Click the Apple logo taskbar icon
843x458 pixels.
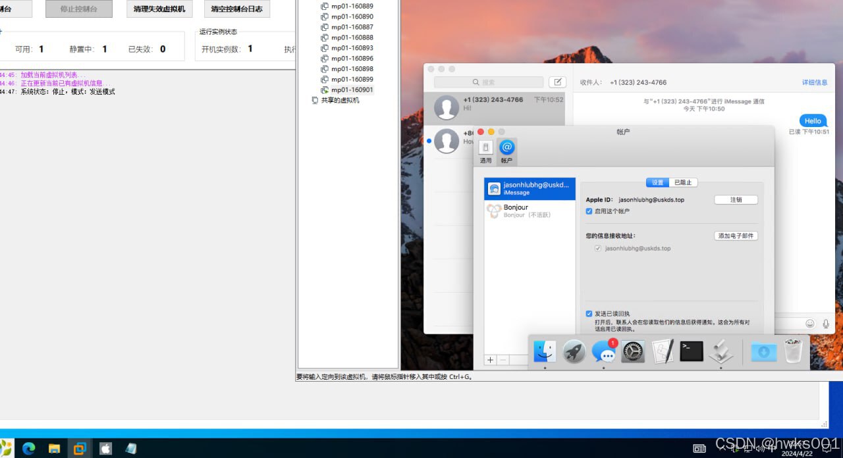(x=105, y=449)
